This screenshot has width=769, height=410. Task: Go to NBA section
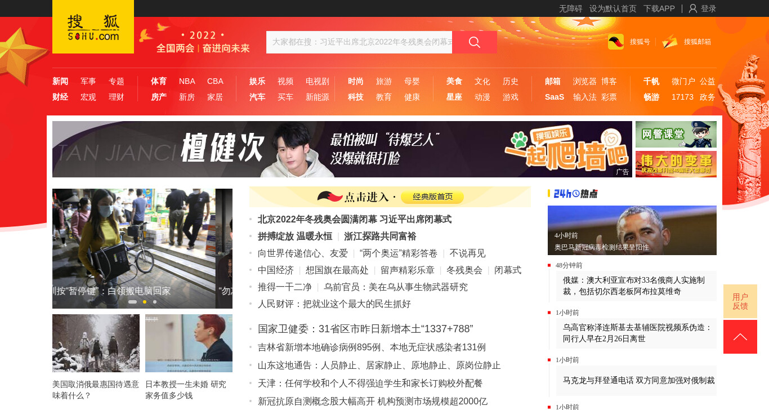pyautogui.click(x=187, y=81)
